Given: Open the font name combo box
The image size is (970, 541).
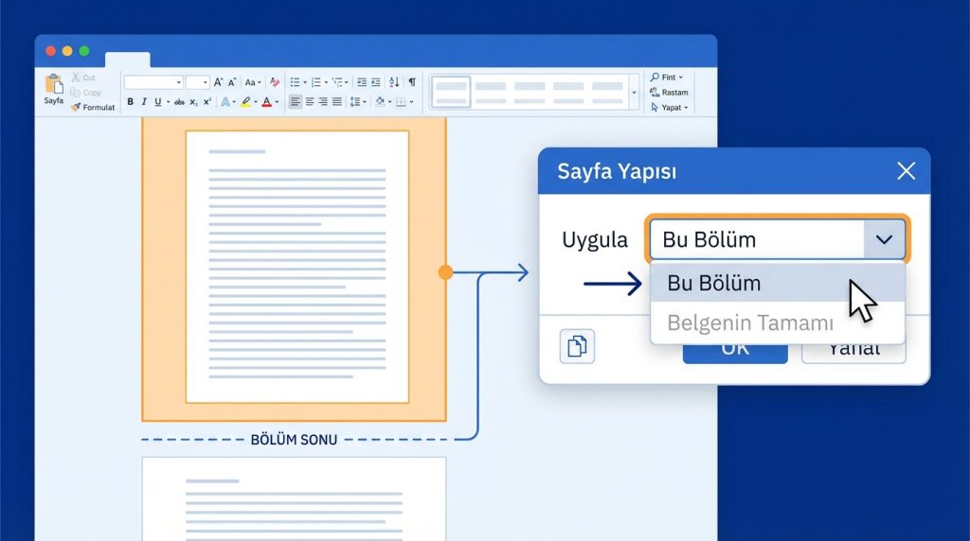Looking at the screenshot, I should click(x=153, y=82).
